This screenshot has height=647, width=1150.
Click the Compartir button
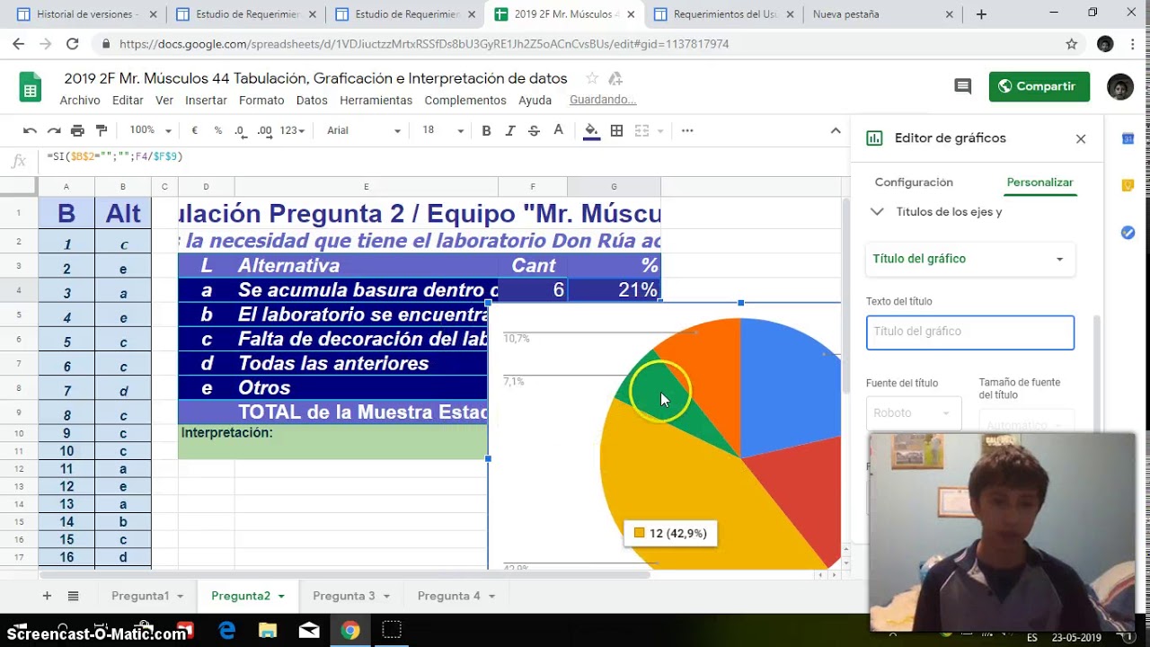pos(1039,86)
